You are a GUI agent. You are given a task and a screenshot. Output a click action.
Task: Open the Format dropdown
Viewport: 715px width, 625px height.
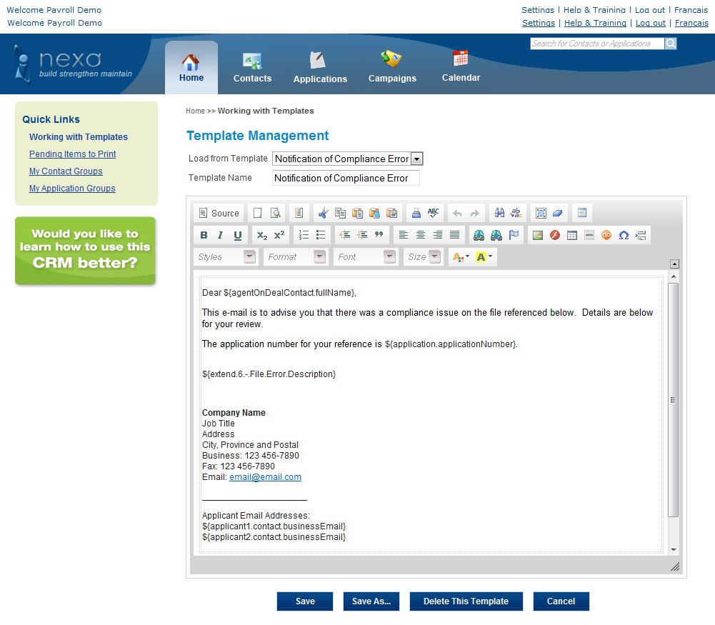[x=296, y=257]
